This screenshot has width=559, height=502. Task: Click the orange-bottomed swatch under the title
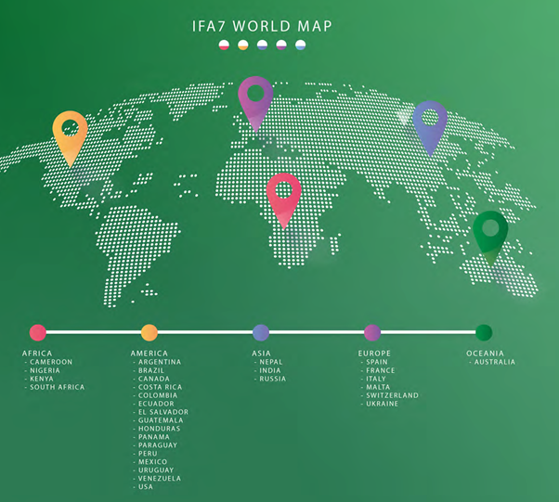[x=243, y=45]
